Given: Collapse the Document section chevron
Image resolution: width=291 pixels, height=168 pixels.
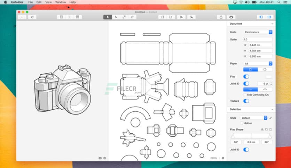Looking at the screenshot, I should point(272,24).
